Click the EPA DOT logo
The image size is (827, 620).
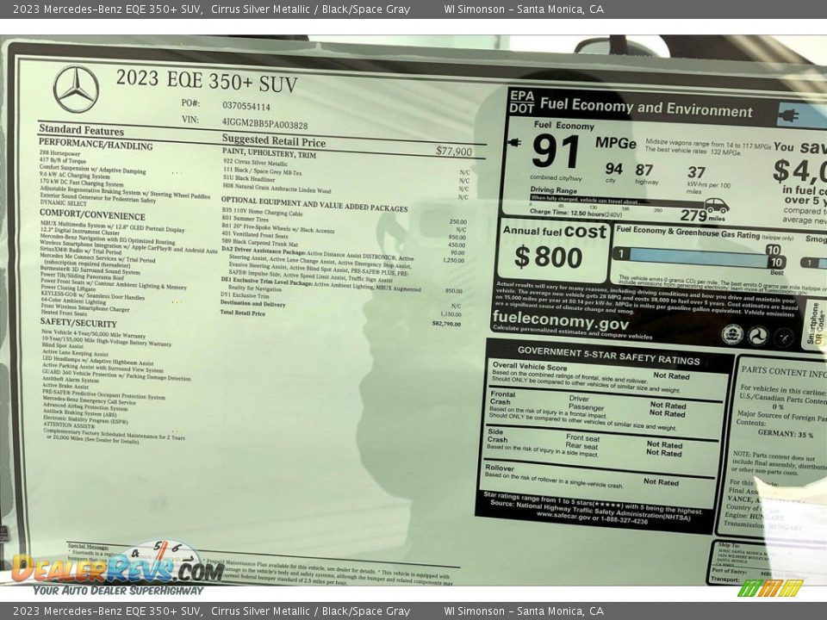coord(522,102)
